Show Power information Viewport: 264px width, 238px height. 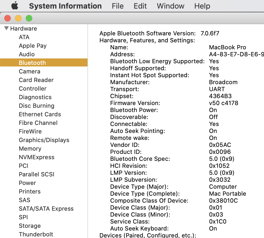27,183
